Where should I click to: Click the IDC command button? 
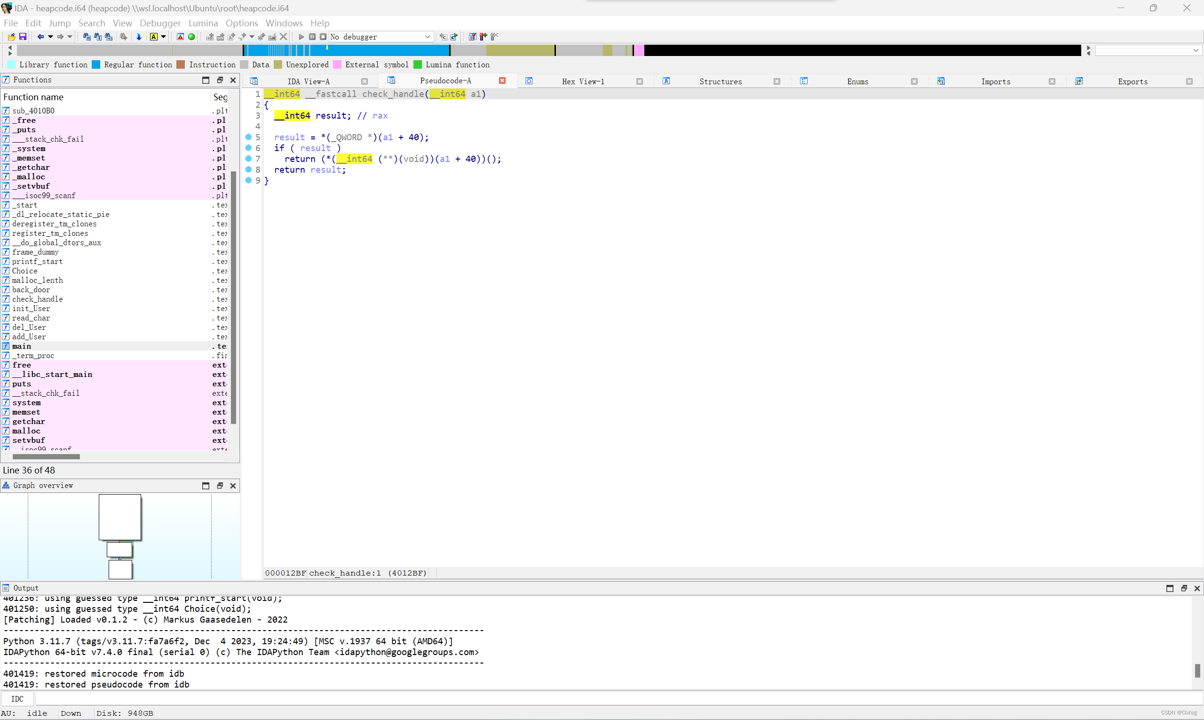coord(17,699)
